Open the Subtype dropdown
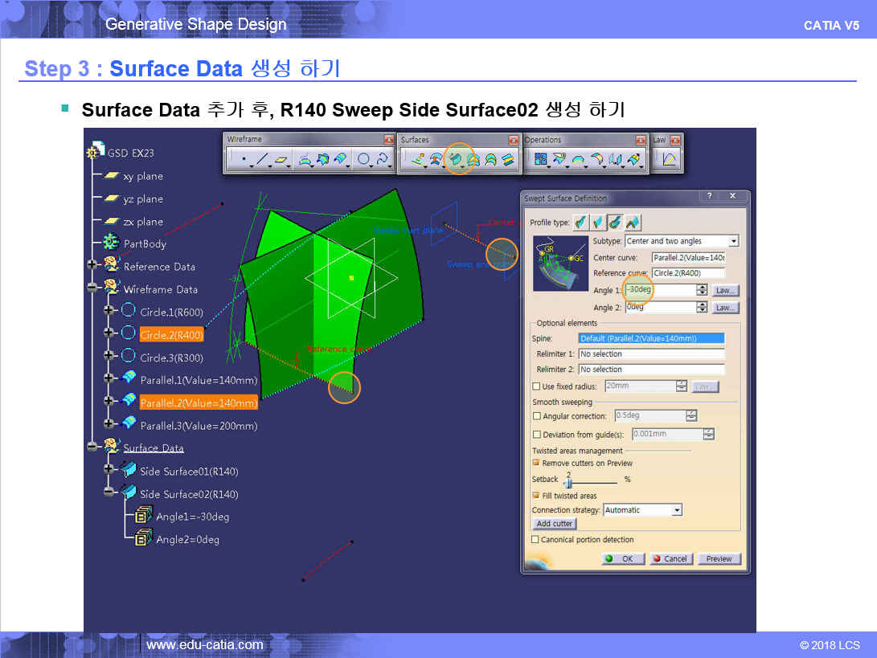Viewport: 877px width, 658px height. click(732, 241)
